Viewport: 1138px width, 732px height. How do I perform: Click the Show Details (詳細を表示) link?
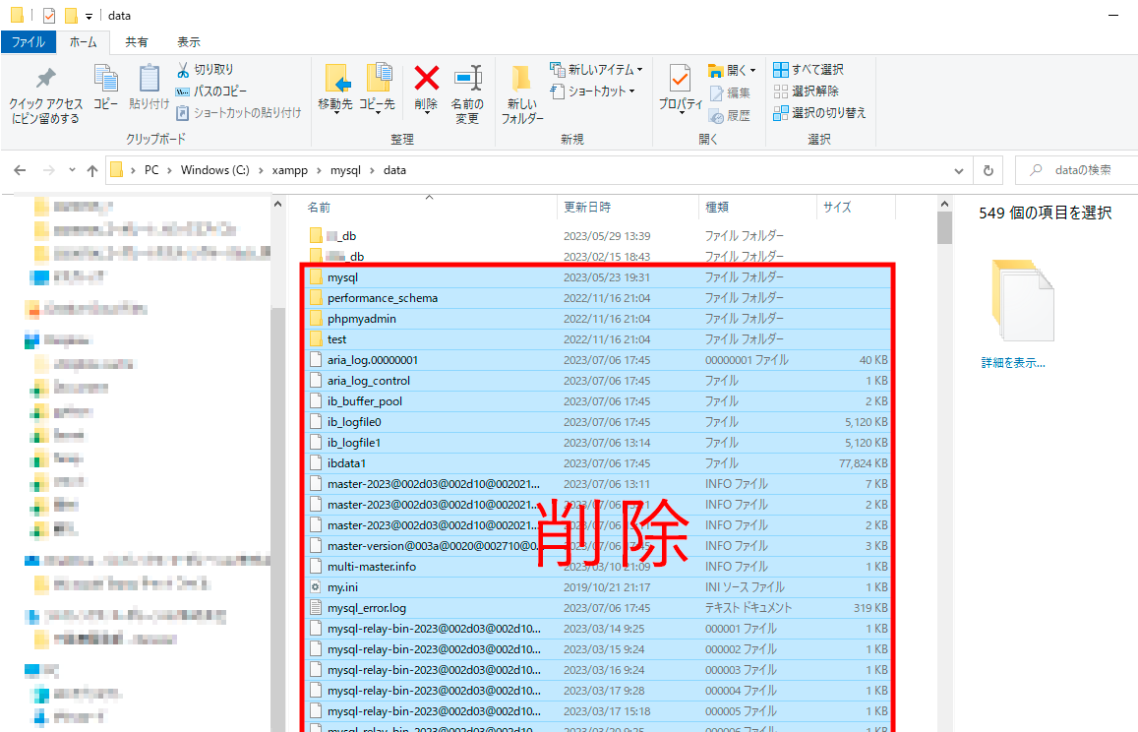(x=1013, y=362)
